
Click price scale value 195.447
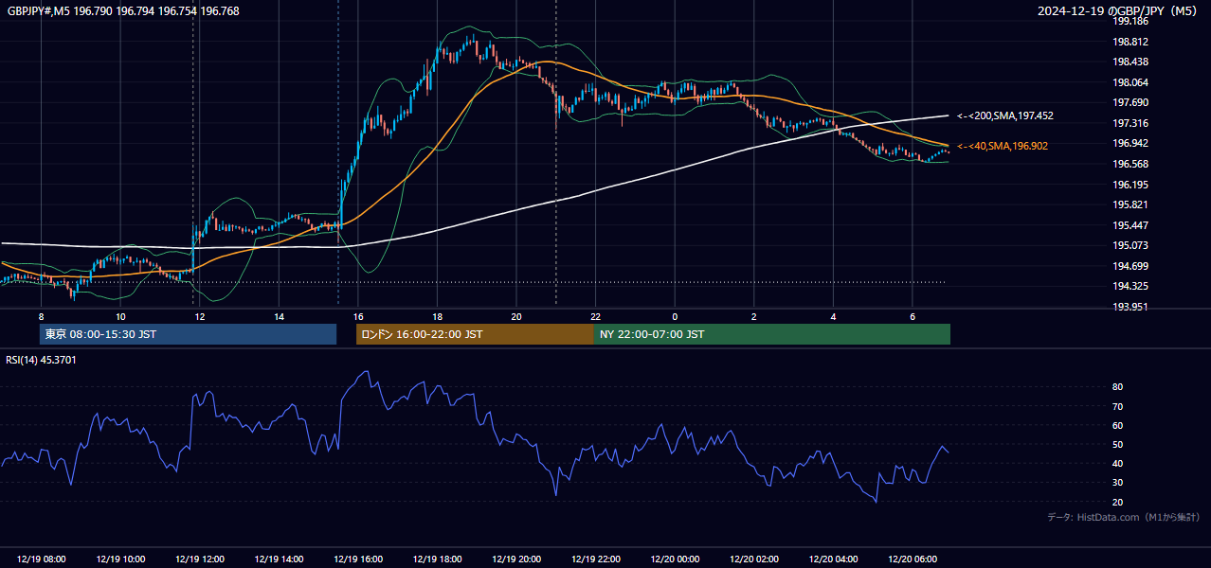(1132, 225)
